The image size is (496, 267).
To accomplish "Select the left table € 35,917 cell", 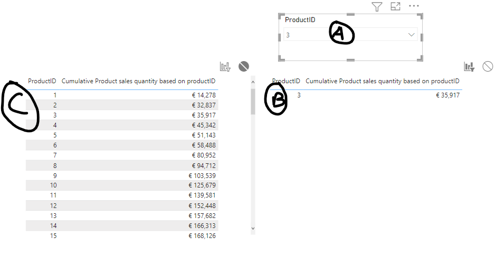I will (x=204, y=115).
